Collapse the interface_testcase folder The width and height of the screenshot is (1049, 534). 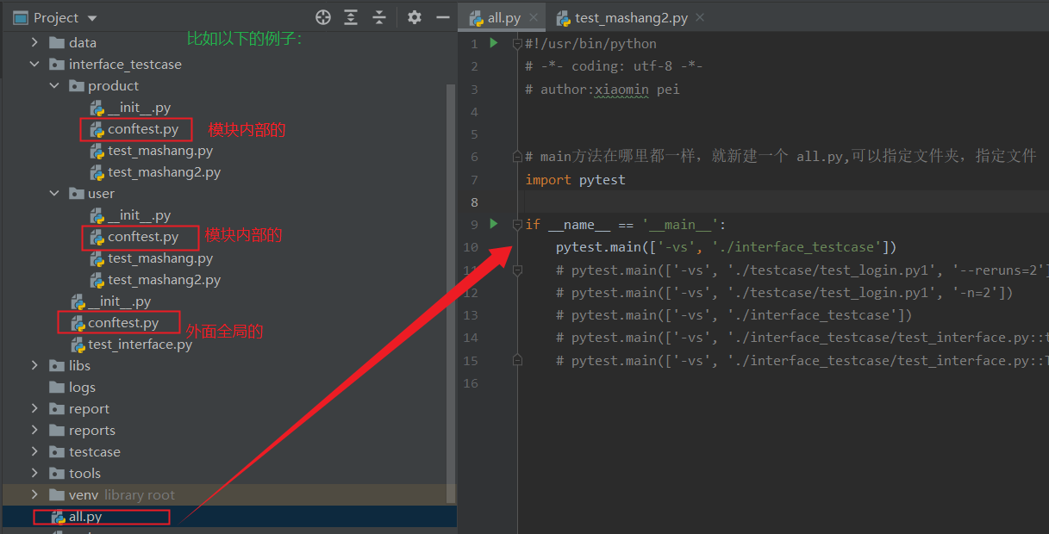[35, 63]
